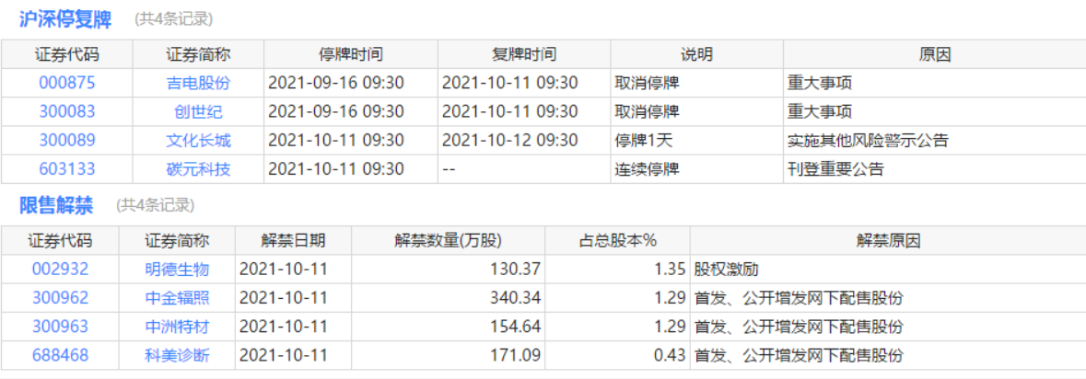Viewport: 1086px width, 379px height.
Task: Click the 限售解禁 section heading
Action: pos(59,204)
